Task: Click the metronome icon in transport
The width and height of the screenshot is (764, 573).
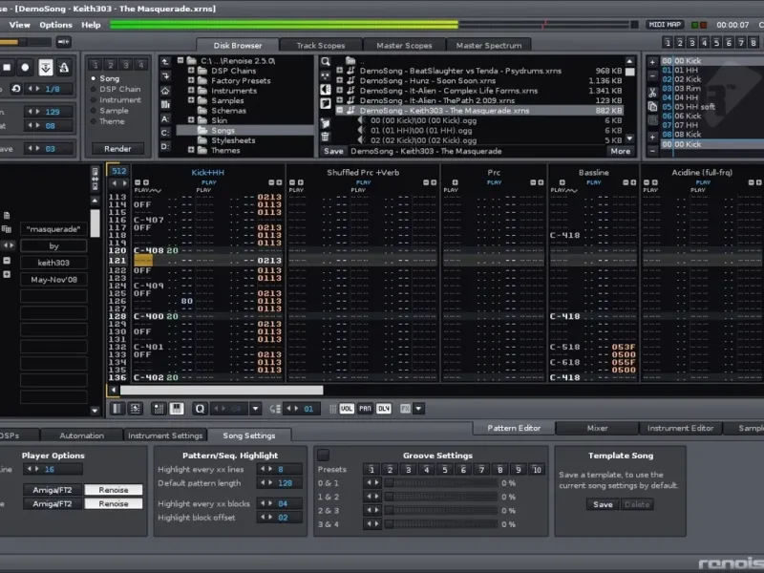Action: [65, 68]
